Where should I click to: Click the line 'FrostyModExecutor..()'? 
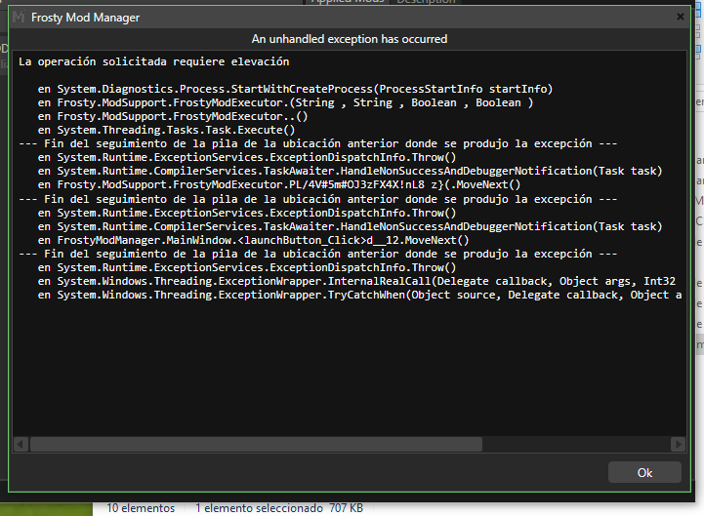pyautogui.click(x=173, y=116)
